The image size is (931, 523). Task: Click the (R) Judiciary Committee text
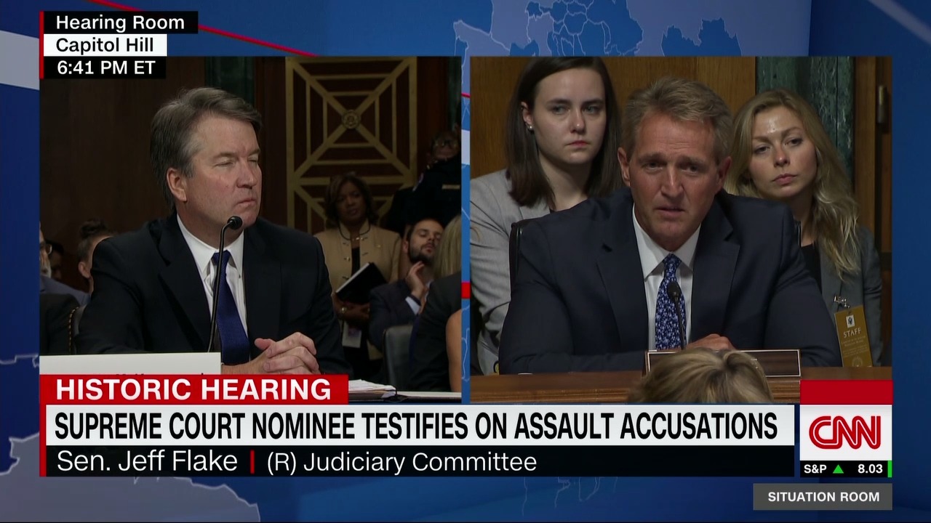point(401,462)
